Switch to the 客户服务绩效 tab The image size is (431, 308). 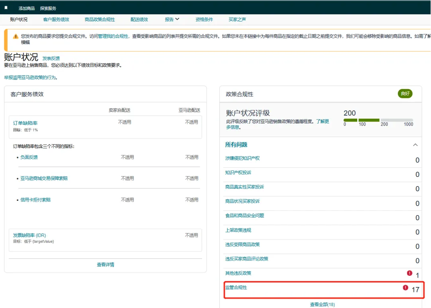point(56,19)
